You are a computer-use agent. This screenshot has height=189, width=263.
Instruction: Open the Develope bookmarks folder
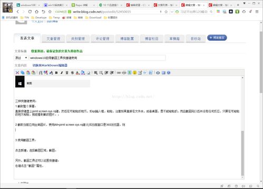click(x=39, y=17)
